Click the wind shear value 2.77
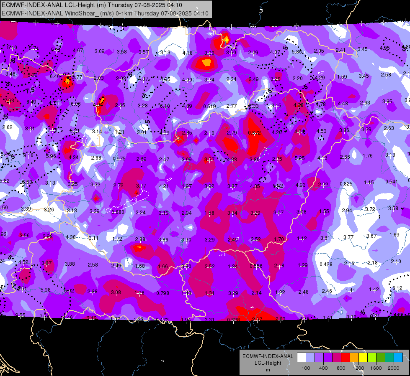The image size is (410, 376). click(232, 106)
